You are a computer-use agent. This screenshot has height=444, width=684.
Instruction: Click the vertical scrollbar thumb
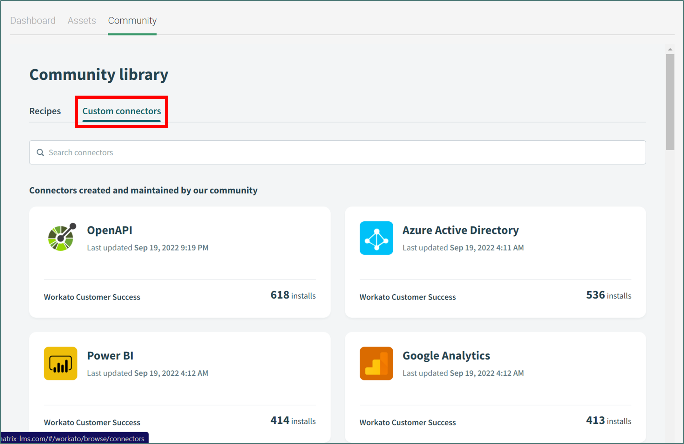[670, 102]
